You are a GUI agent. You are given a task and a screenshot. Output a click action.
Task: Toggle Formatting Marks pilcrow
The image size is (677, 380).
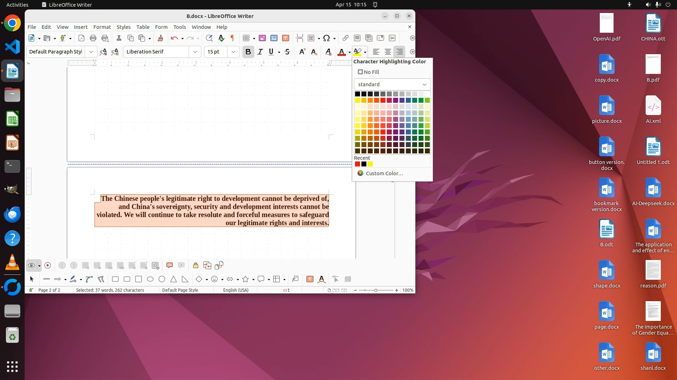pos(232,38)
